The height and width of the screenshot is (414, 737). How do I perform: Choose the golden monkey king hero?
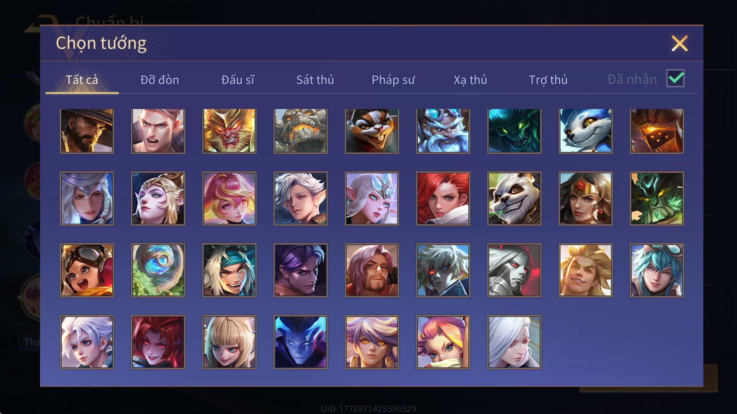coord(229,131)
